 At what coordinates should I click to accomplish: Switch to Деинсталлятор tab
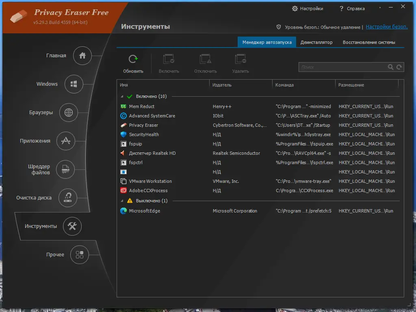pos(316,42)
